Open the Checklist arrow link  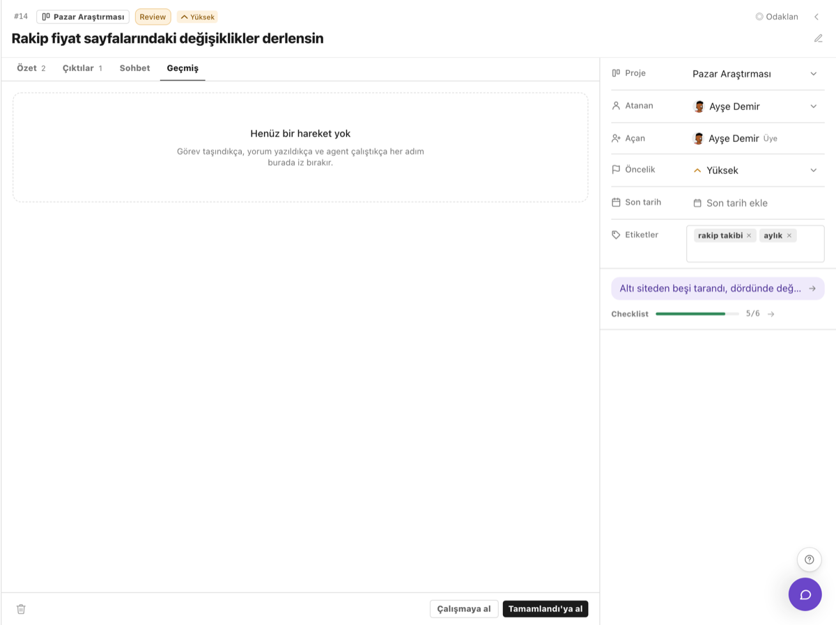(x=771, y=314)
